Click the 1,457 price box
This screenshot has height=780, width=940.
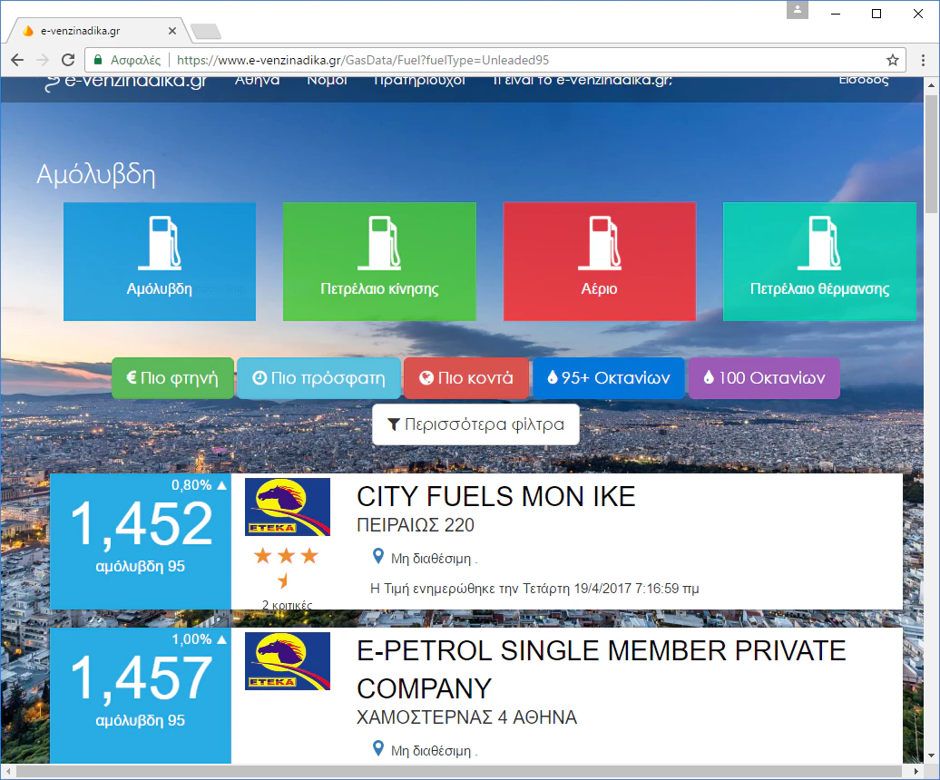pos(141,696)
